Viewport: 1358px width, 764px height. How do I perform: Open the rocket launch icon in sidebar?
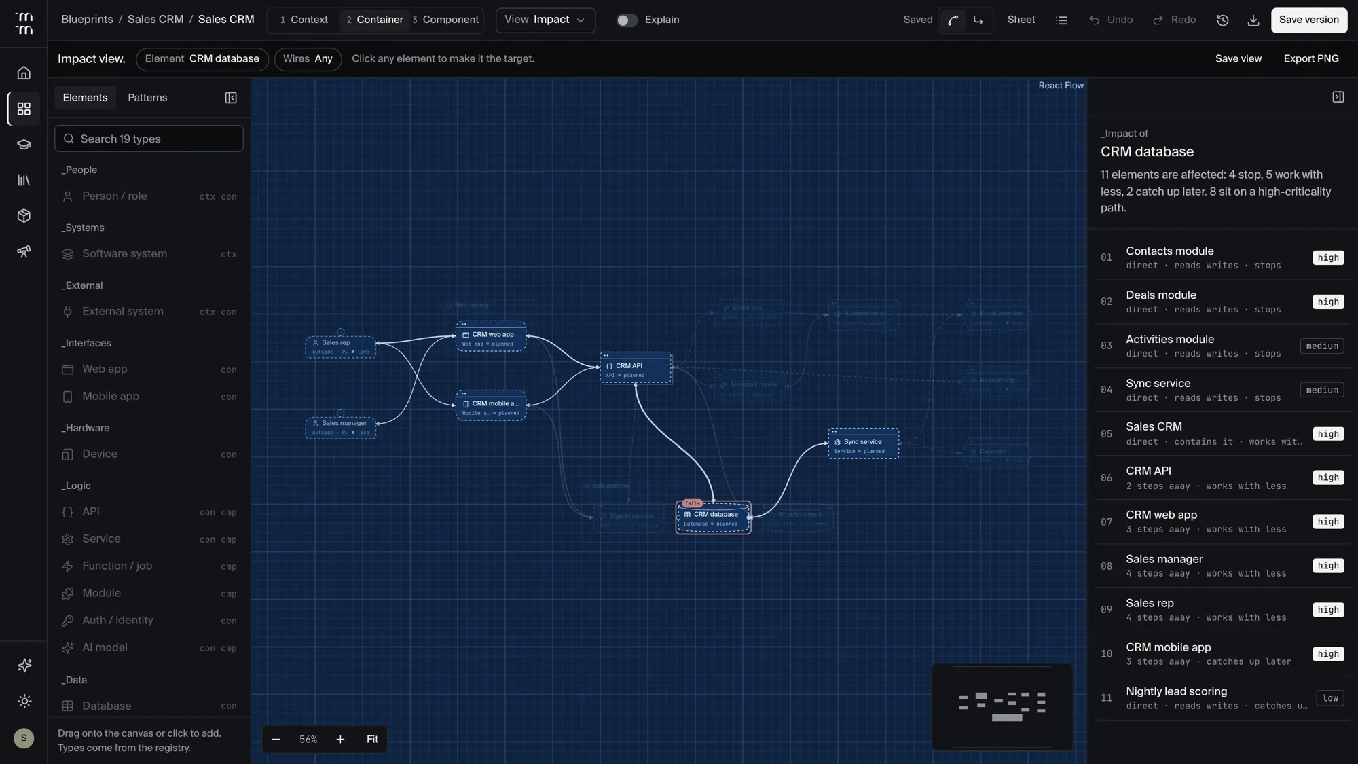pos(24,252)
